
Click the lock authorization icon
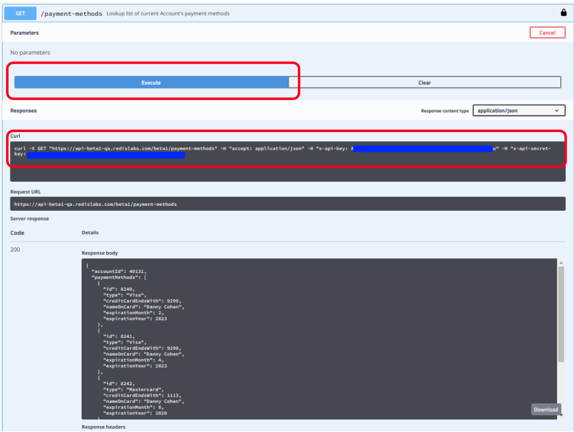pyautogui.click(x=564, y=13)
